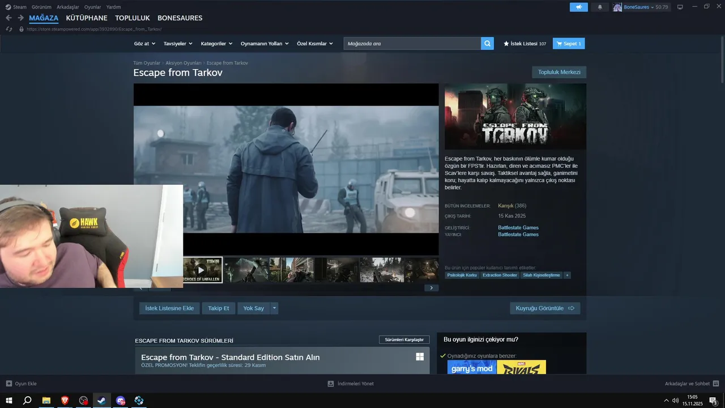
Task: Click the İndirmeleri Yönet download icon
Action: coord(331,384)
